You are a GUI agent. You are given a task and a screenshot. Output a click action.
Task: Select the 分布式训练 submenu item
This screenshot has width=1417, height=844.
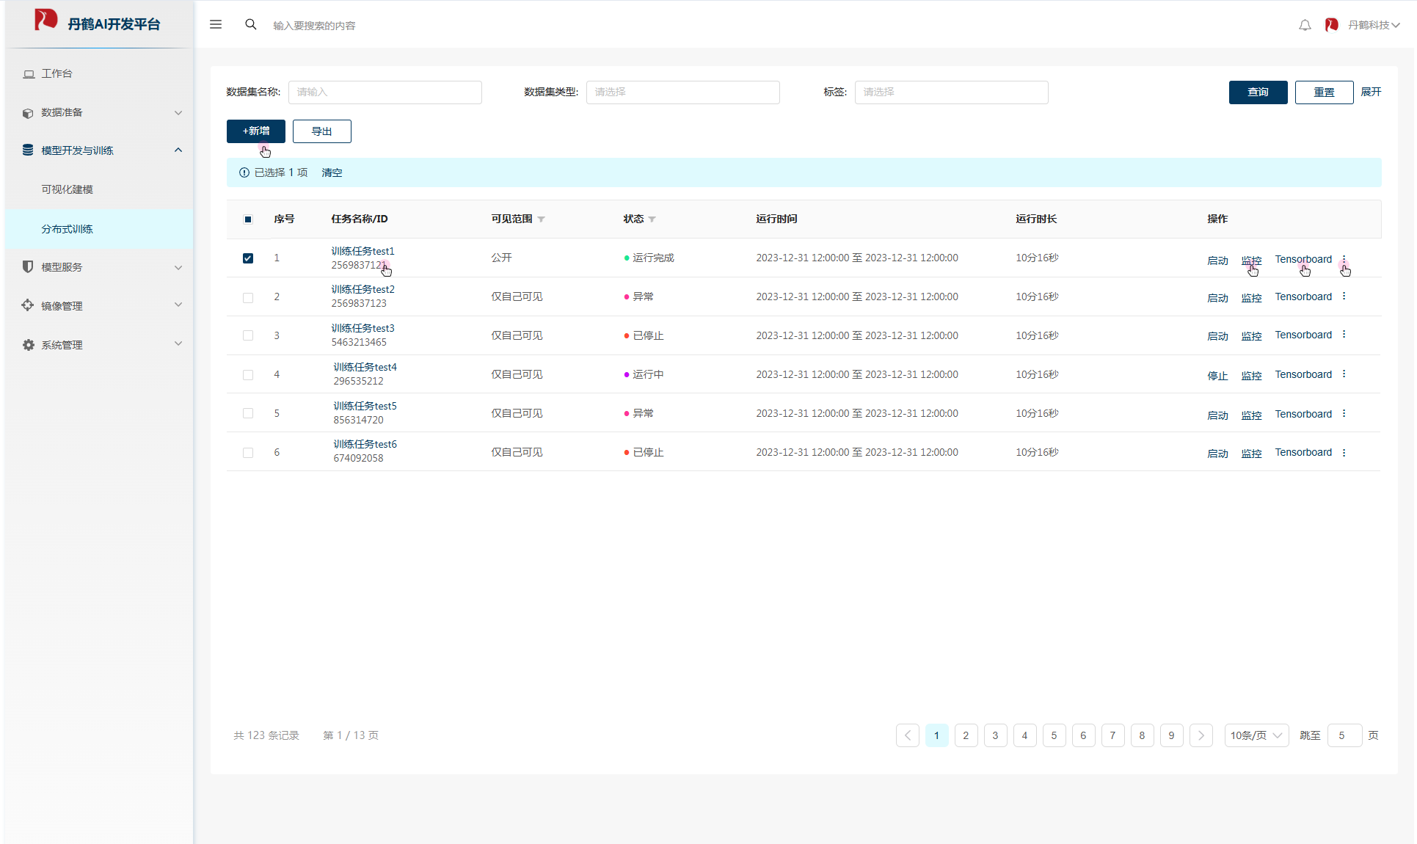pos(99,229)
